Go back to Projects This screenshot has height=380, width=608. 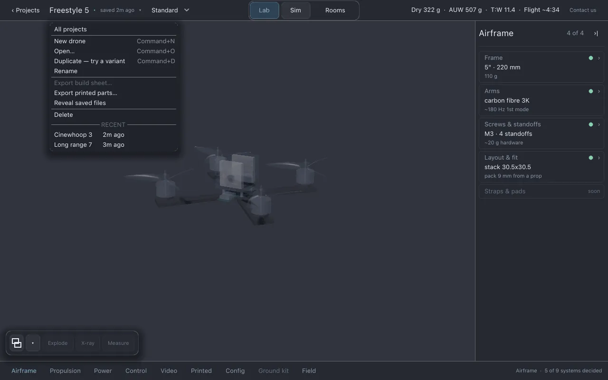[x=26, y=10]
